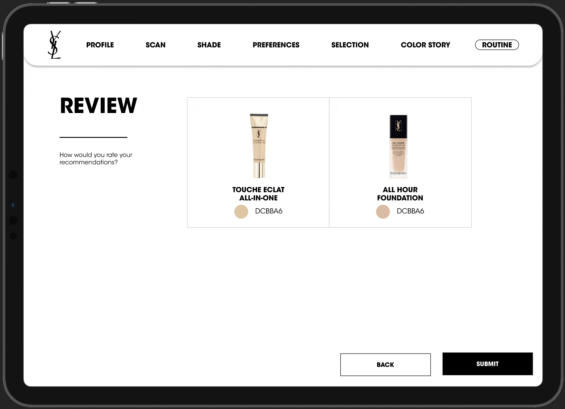The height and width of the screenshot is (409, 565).
Task: Click the Touche Eclat tube image
Action: [259, 146]
